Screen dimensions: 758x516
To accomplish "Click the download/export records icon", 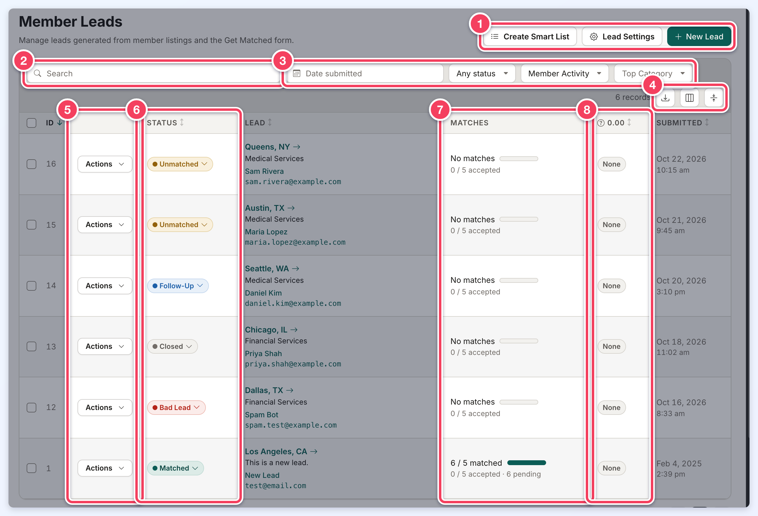I will coord(665,98).
